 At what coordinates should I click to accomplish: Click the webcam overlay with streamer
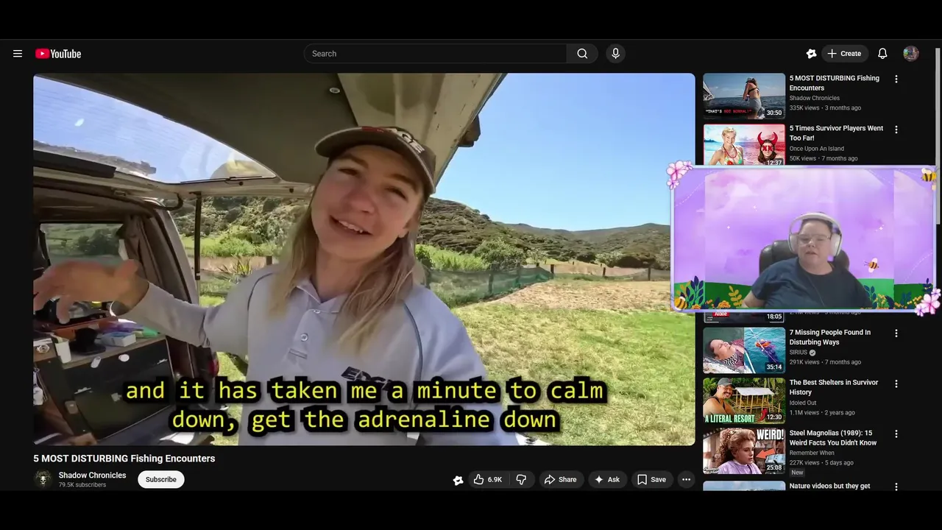pyautogui.click(x=804, y=238)
